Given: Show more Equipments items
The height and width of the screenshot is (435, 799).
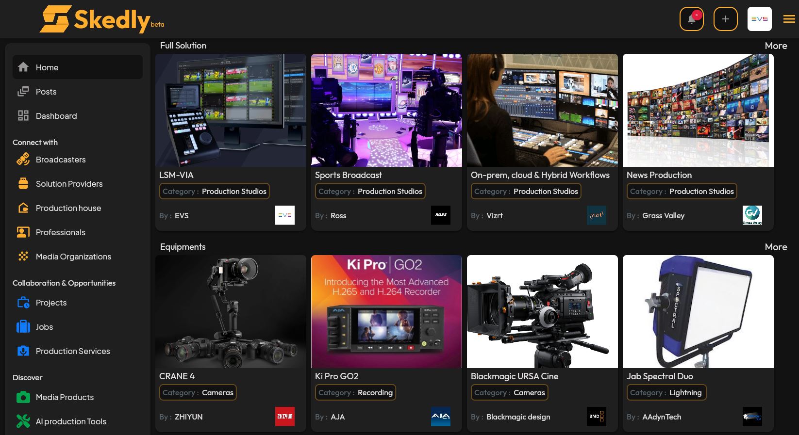Looking at the screenshot, I should coord(776,247).
